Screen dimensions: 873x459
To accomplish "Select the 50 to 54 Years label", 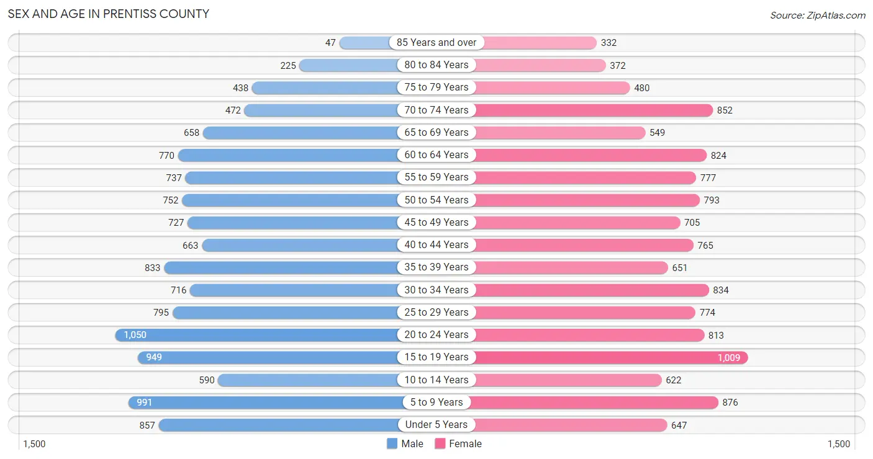I will point(436,200).
